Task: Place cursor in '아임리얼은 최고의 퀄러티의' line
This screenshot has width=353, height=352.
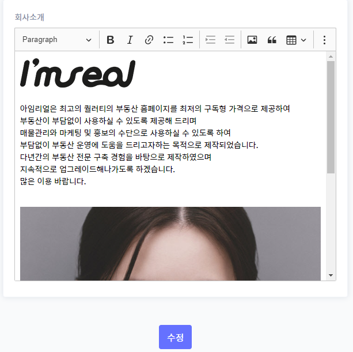Action: (x=155, y=109)
